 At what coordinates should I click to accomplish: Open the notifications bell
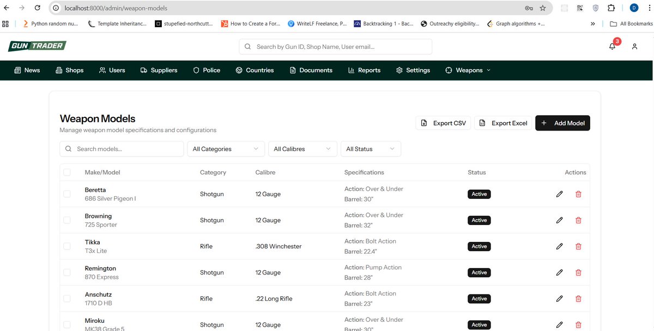pos(613,46)
